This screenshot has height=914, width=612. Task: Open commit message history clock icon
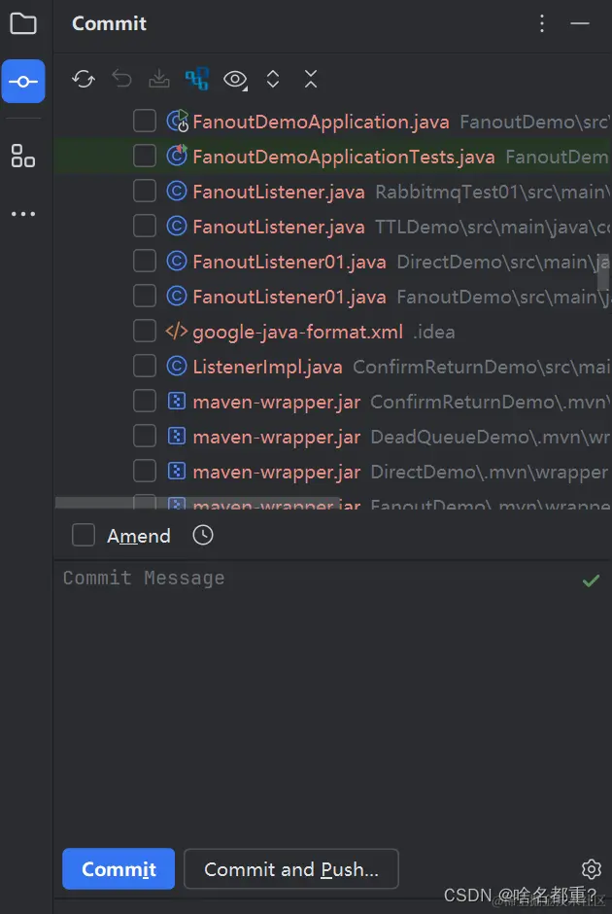(x=203, y=535)
